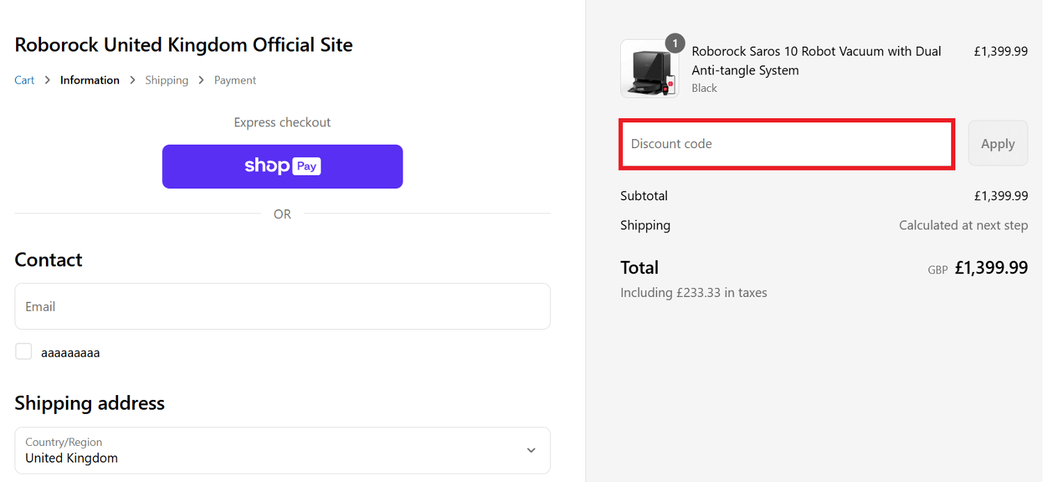This screenshot has height=482, width=1043.
Task: Select the Shipping address heading
Action: coord(90,403)
